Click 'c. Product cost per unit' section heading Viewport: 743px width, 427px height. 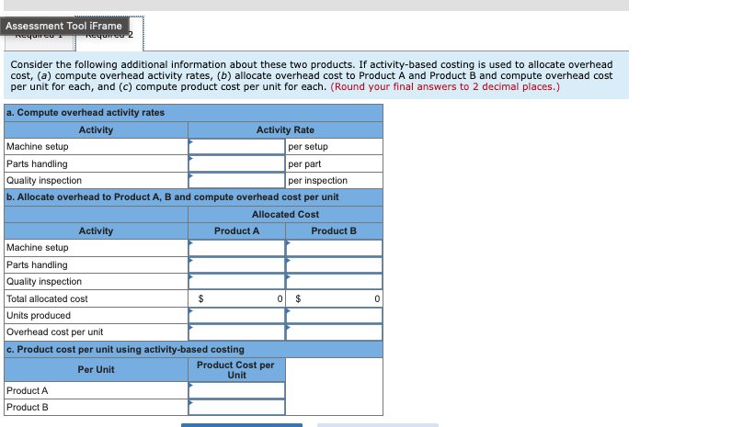[125, 349]
